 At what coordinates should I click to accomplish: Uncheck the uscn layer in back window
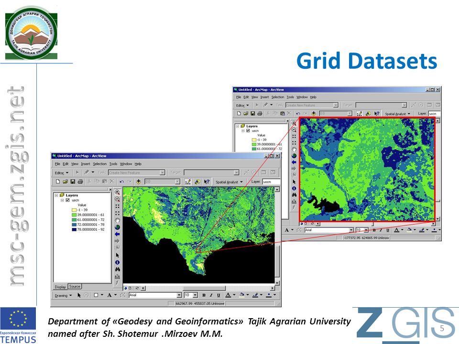click(248, 131)
